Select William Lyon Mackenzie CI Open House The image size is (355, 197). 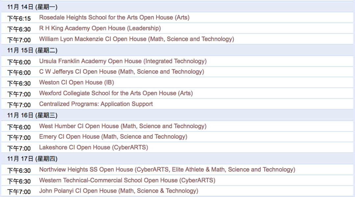point(136,39)
